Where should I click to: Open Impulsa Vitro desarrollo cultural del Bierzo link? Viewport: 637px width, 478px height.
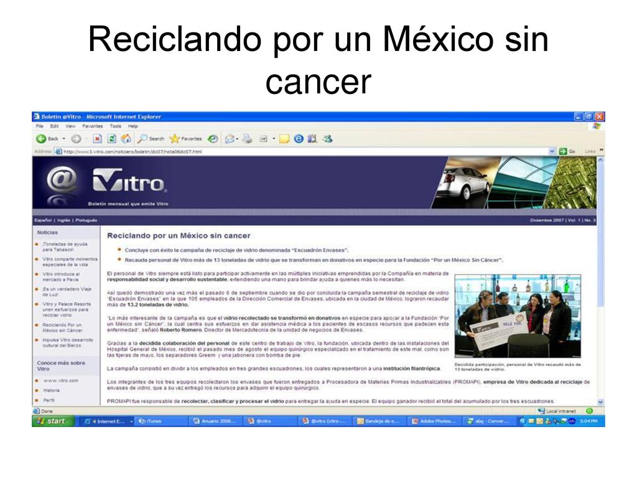pos(68,343)
